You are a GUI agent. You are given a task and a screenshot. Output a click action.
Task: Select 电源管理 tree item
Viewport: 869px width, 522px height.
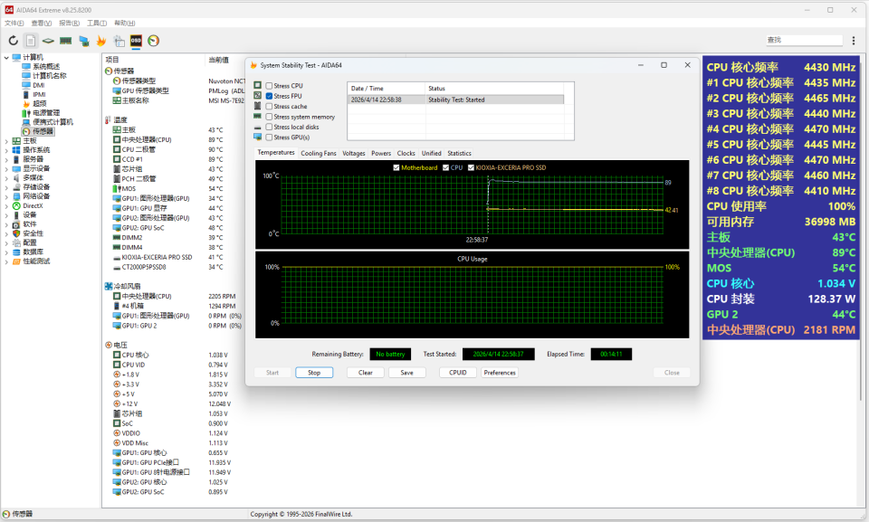point(46,113)
